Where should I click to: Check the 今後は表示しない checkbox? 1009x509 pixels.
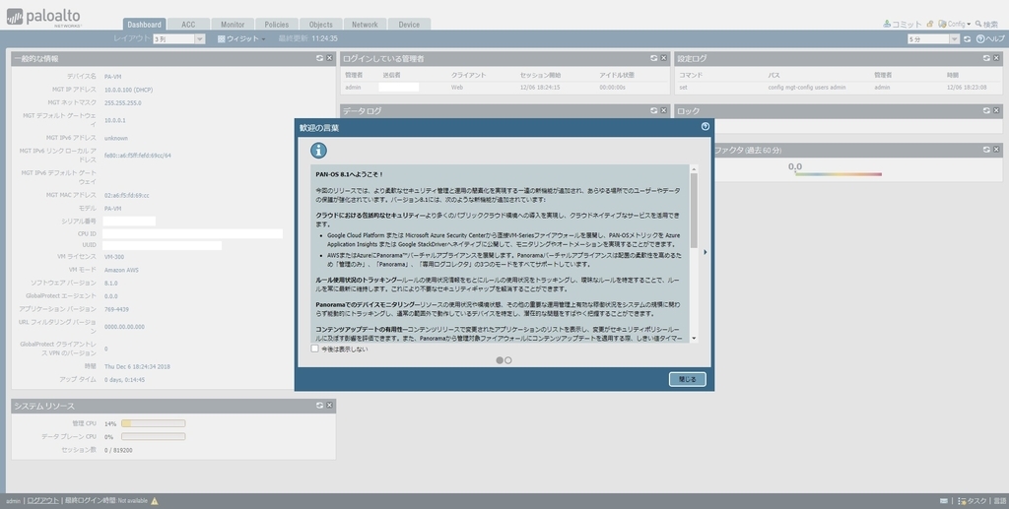coord(314,349)
